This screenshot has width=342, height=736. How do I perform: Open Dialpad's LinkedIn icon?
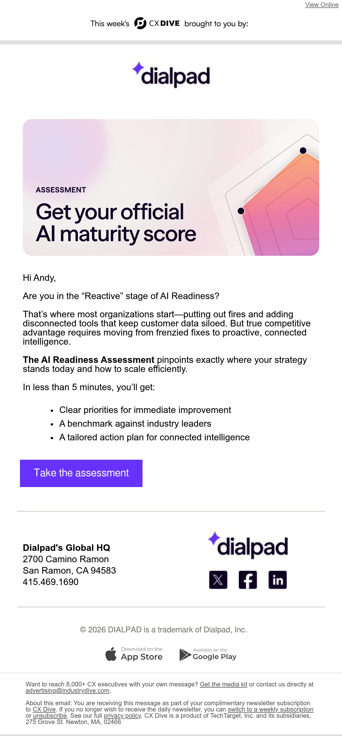pyautogui.click(x=278, y=580)
